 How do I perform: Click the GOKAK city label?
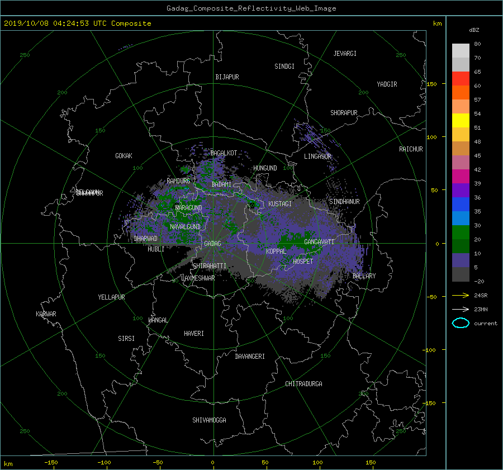(124, 156)
